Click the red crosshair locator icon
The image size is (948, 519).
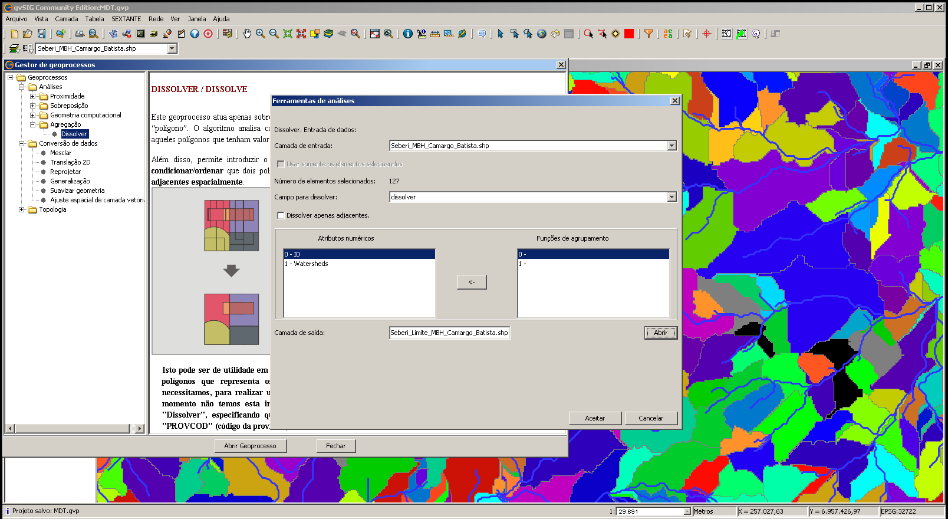pos(707,34)
